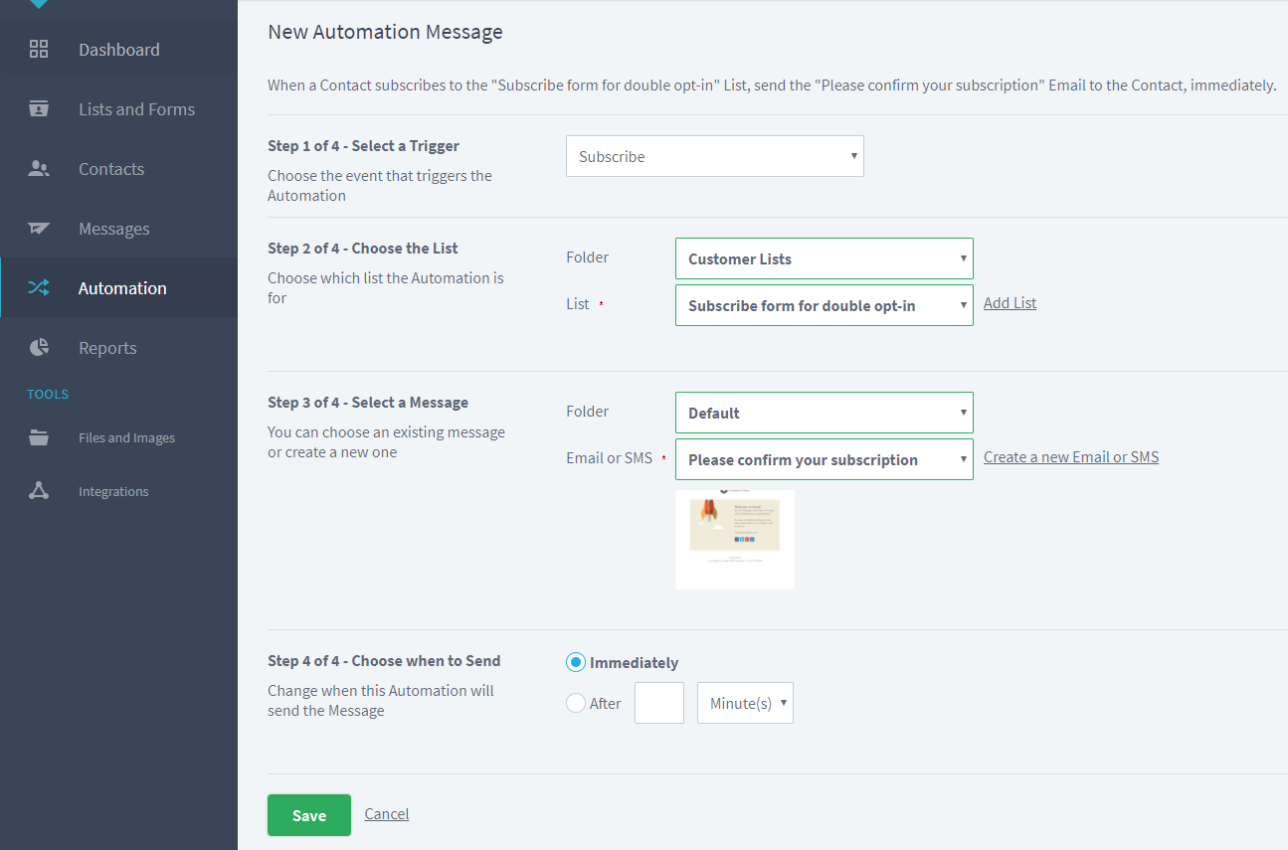The image size is (1288, 850).
Task: Open the Subscribe trigger dropdown
Action: 714,156
